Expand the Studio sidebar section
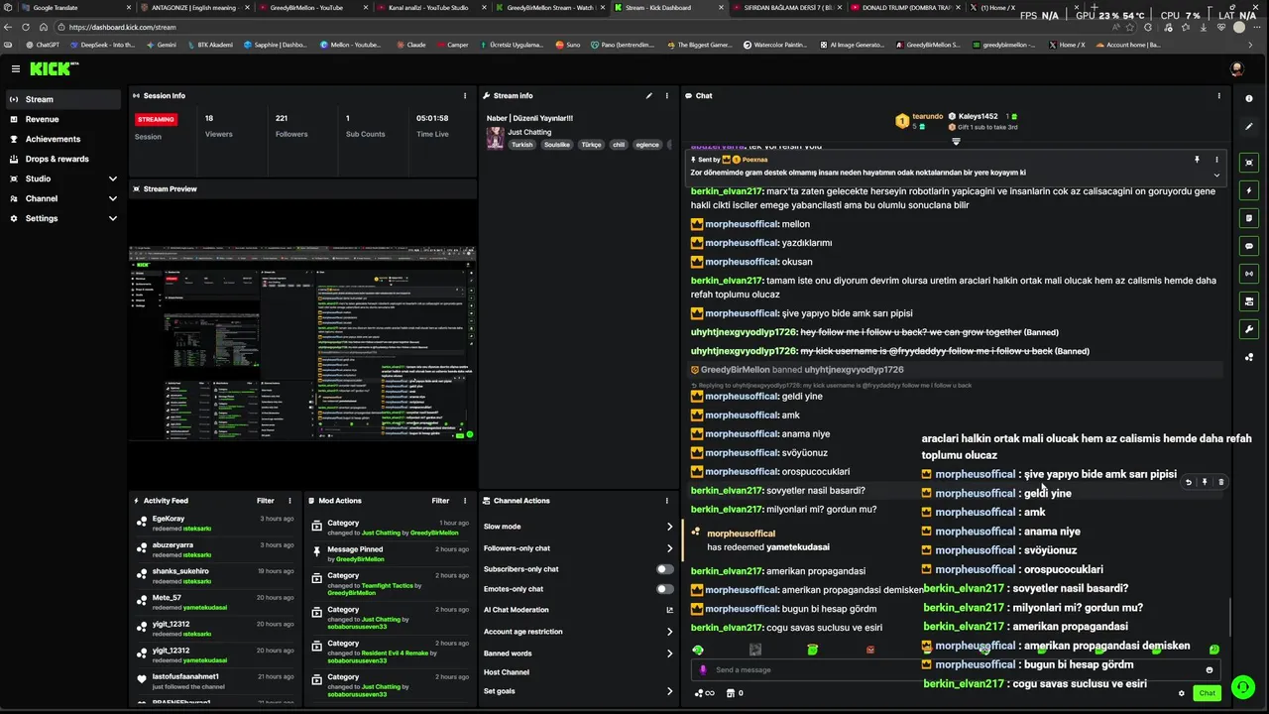Viewport: 1269px width, 714px height. 63,178
